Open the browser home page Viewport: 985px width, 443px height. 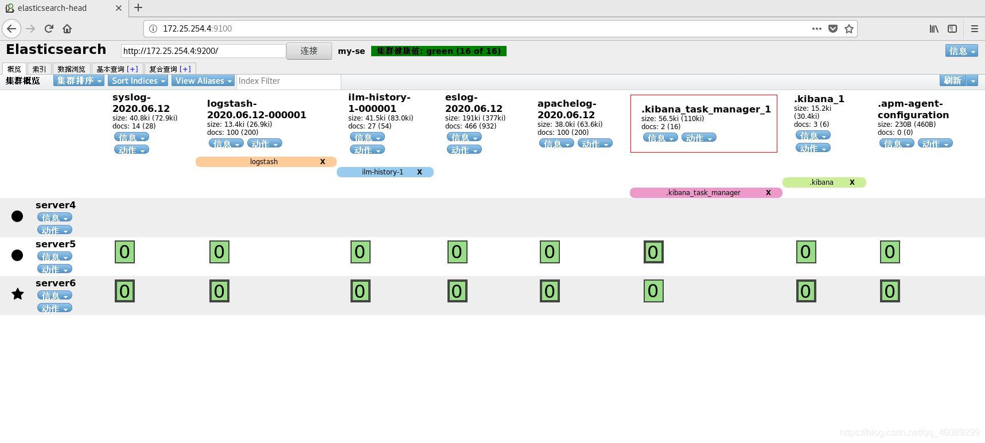(67, 28)
